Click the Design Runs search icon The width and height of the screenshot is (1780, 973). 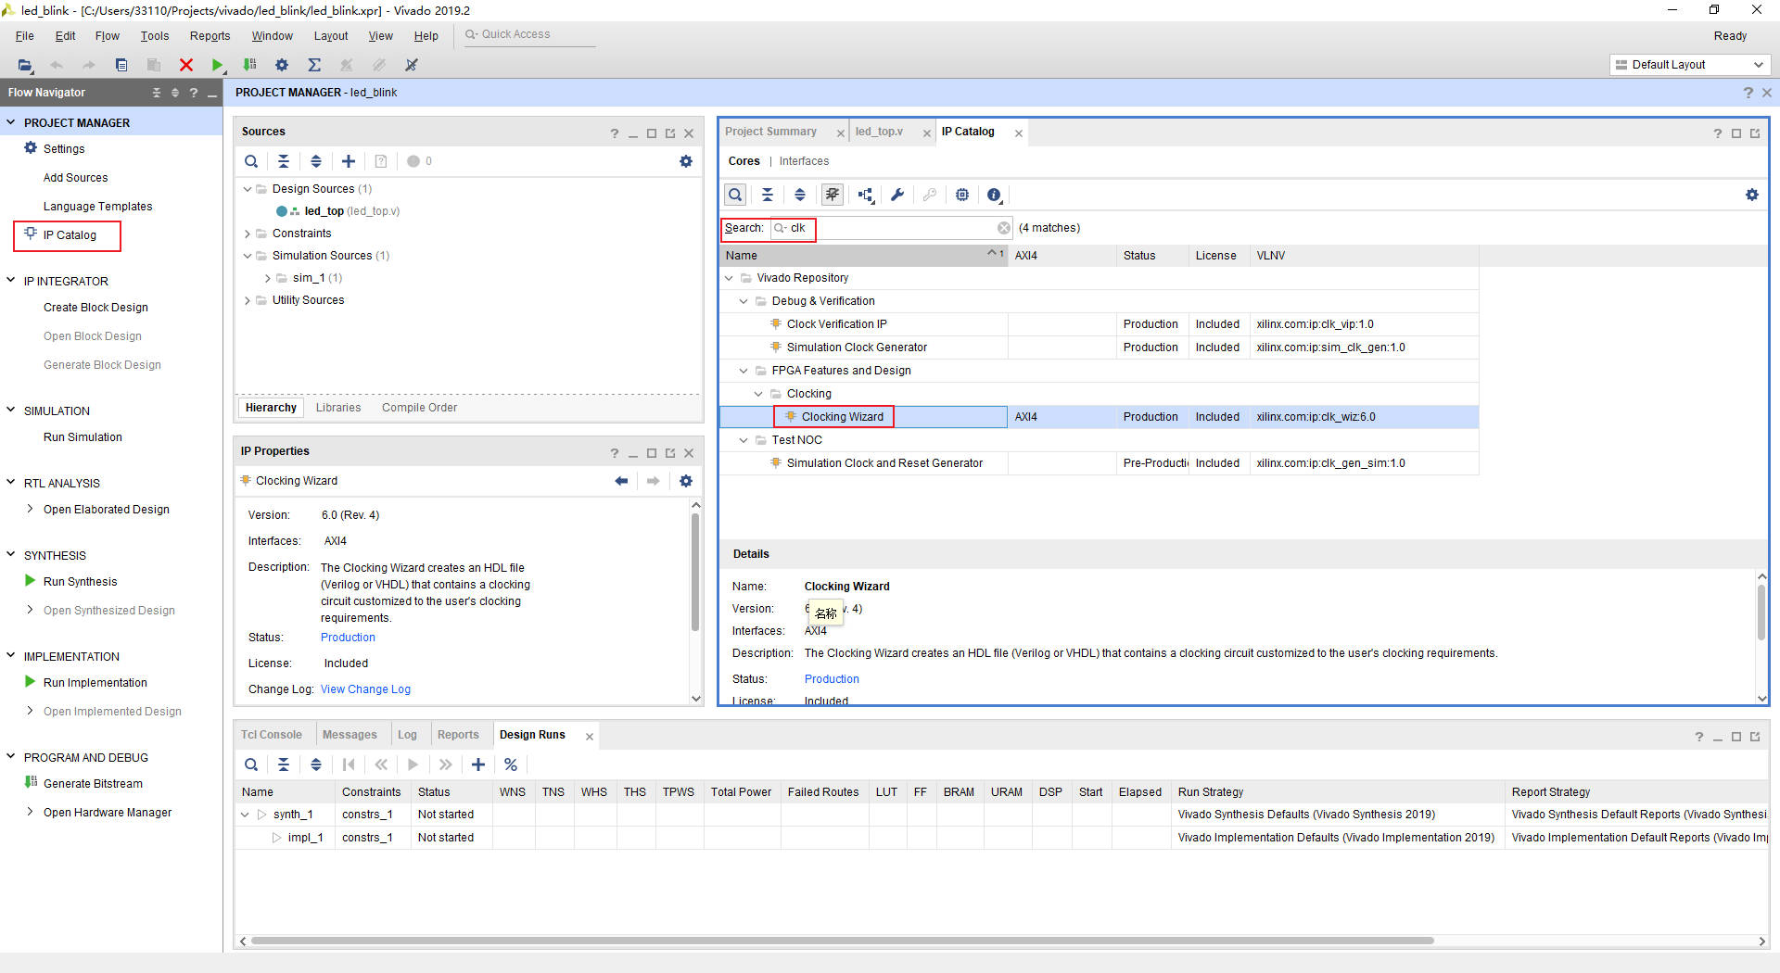251,764
